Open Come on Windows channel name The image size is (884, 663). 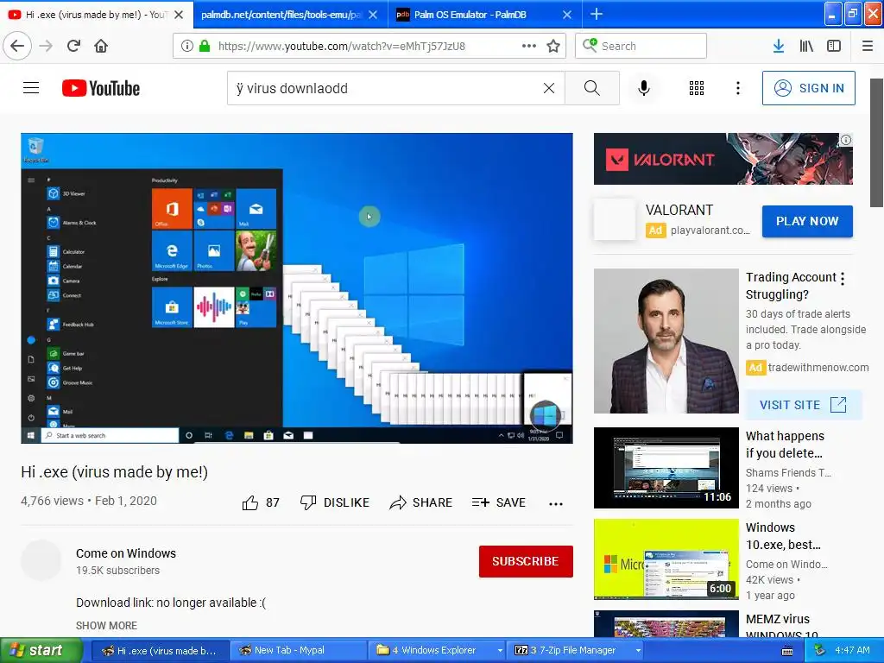click(126, 553)
